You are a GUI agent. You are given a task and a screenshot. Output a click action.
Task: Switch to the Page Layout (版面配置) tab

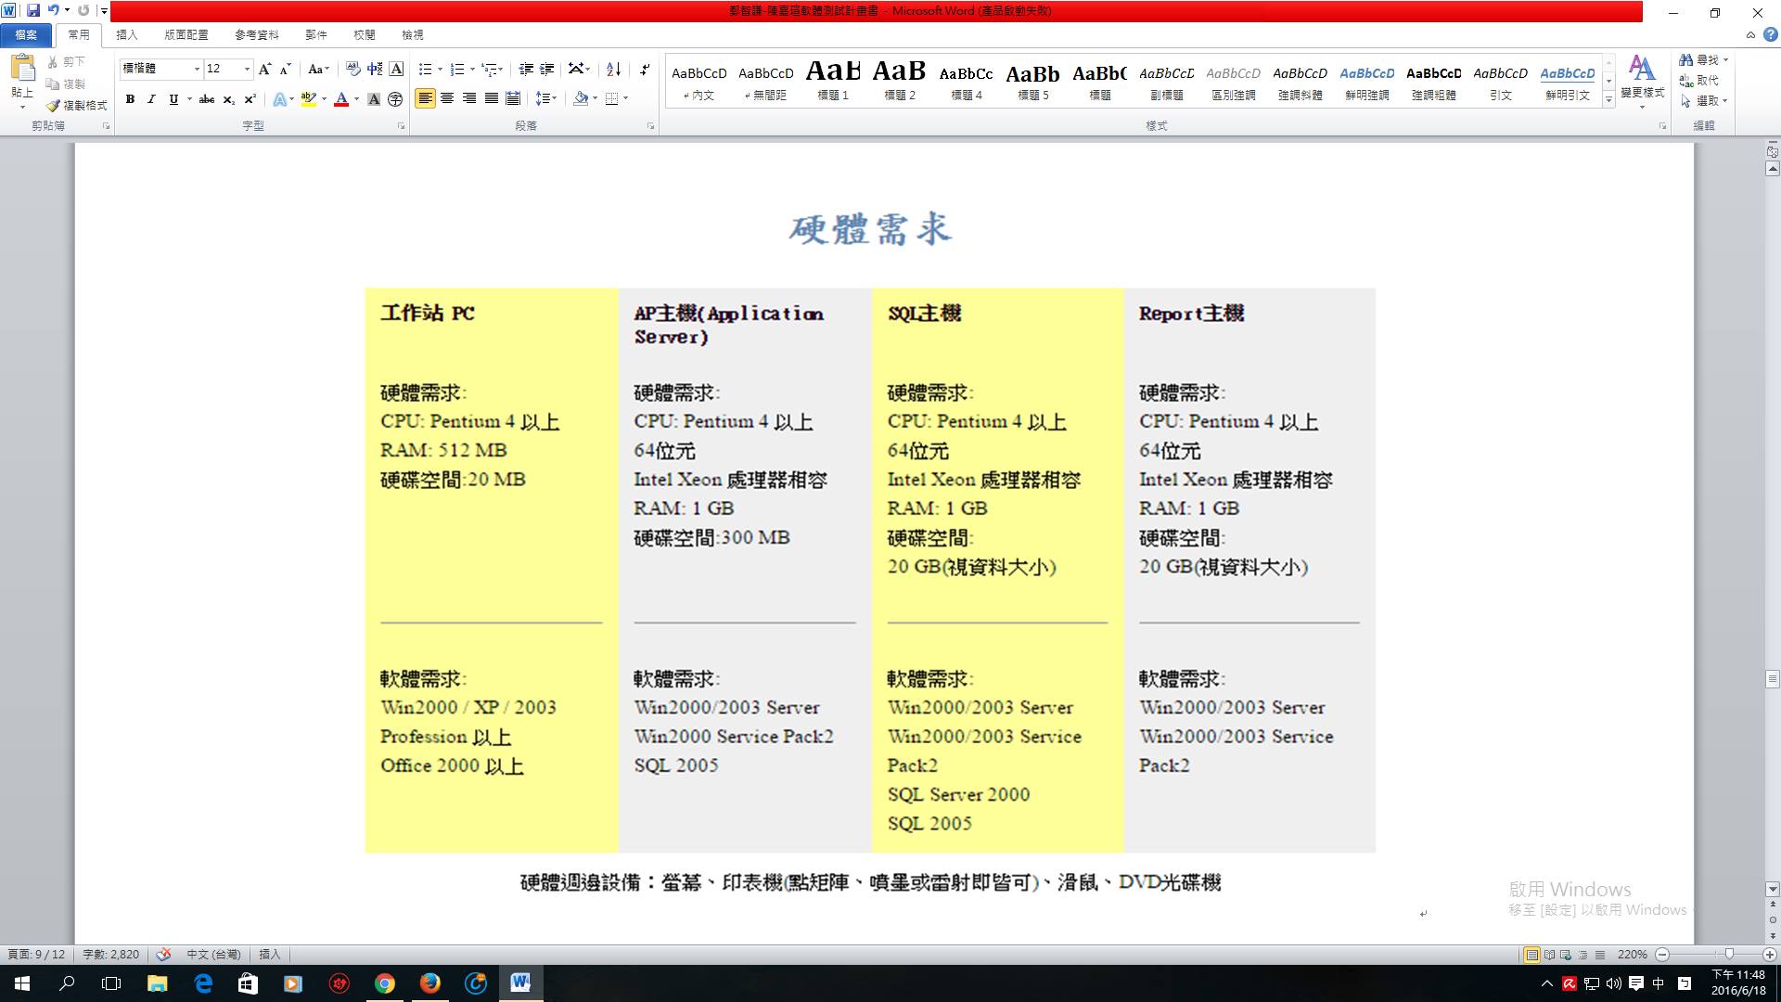pyautogui.click(x=186, y=34)
